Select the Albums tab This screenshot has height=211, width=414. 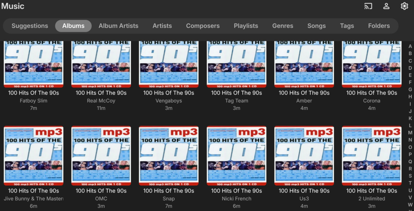[73, 26]
